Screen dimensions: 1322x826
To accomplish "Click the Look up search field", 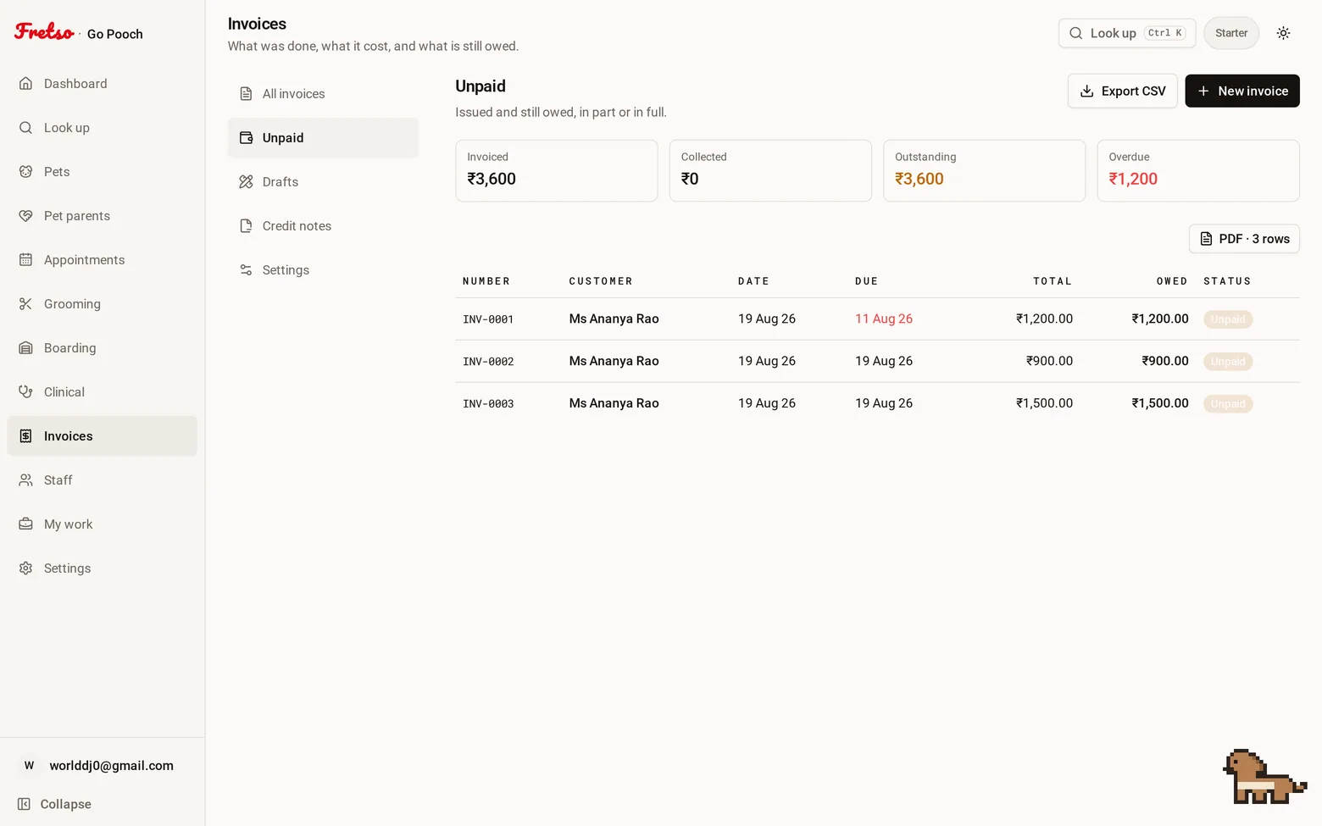I will 1127,33.
